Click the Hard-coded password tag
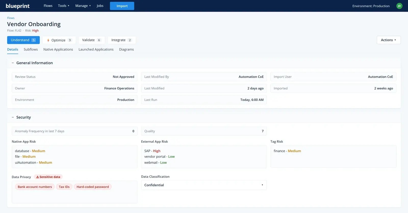The width and height of the screenshot is (408, 213). (93, 187)
